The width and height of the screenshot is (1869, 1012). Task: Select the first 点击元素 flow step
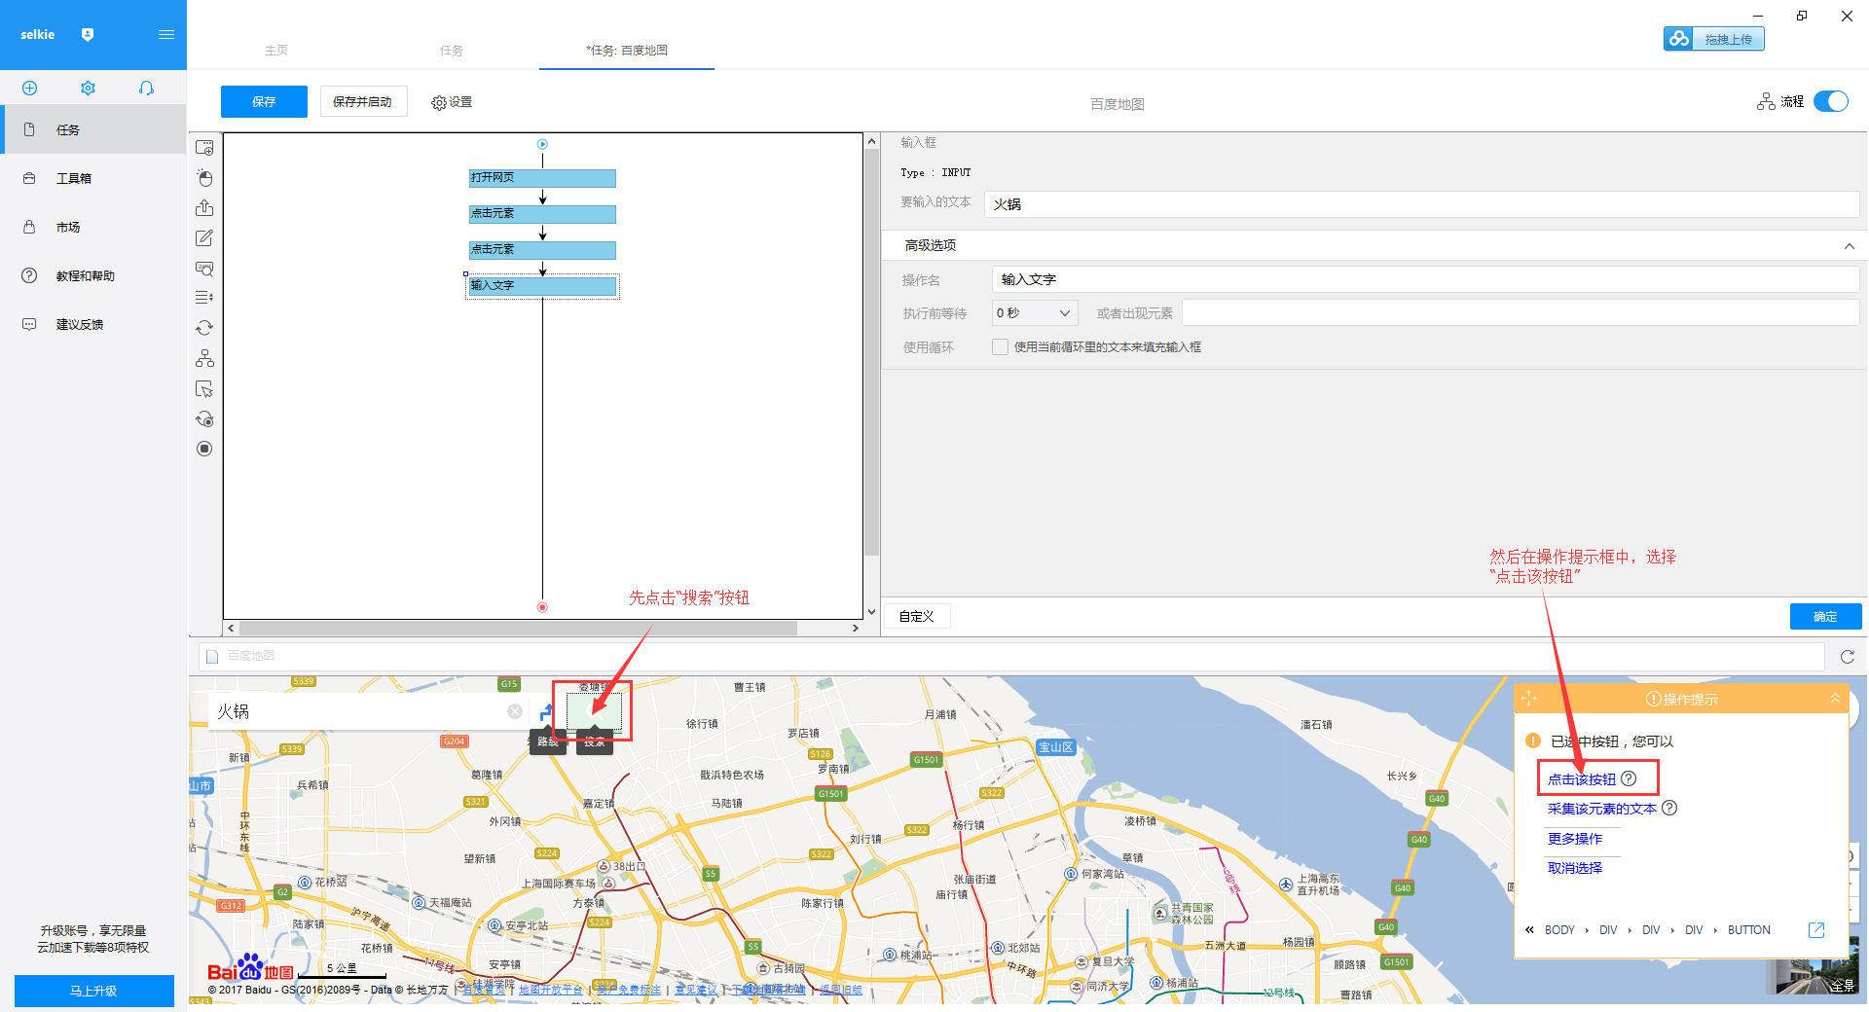coord(542,214)
